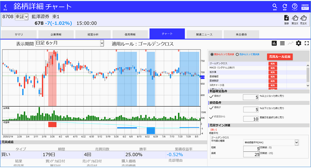Switch to the 関連ニュース tab
311x168 pixels.
(x=204, y=34)
